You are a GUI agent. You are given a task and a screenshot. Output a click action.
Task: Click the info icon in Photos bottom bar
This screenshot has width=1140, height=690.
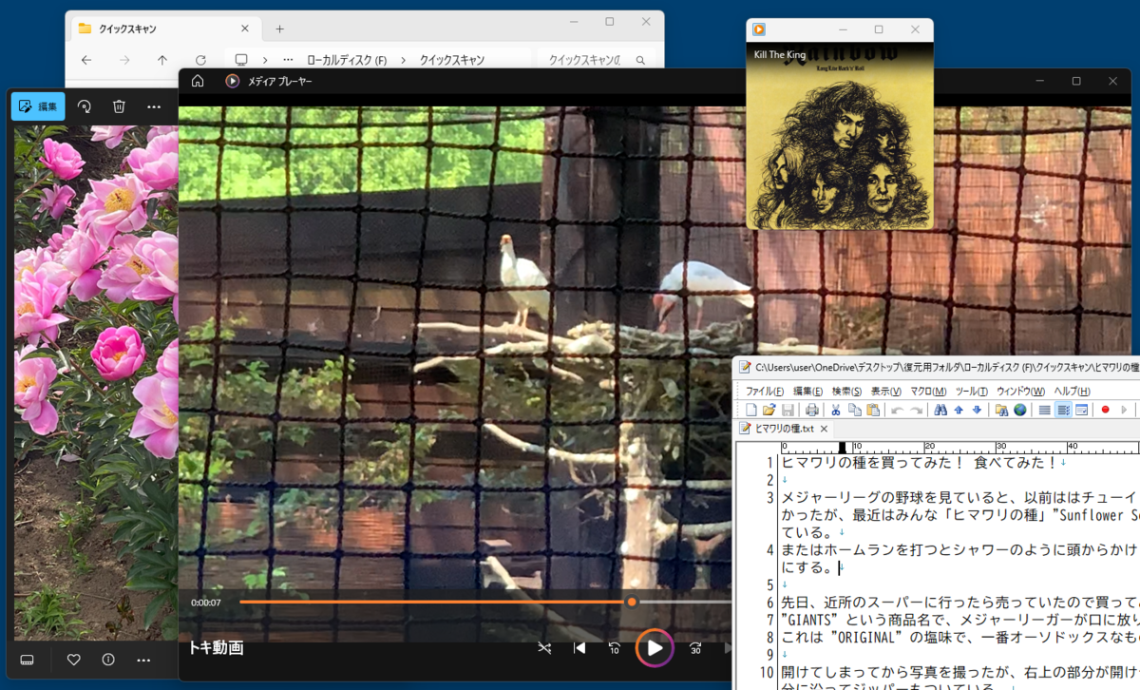tap(108, 660)
